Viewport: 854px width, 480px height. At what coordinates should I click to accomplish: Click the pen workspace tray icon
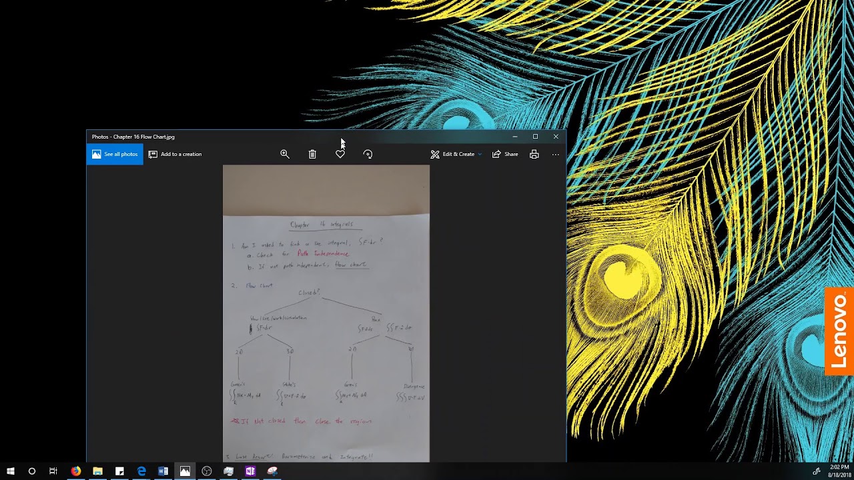pos(817,471)
